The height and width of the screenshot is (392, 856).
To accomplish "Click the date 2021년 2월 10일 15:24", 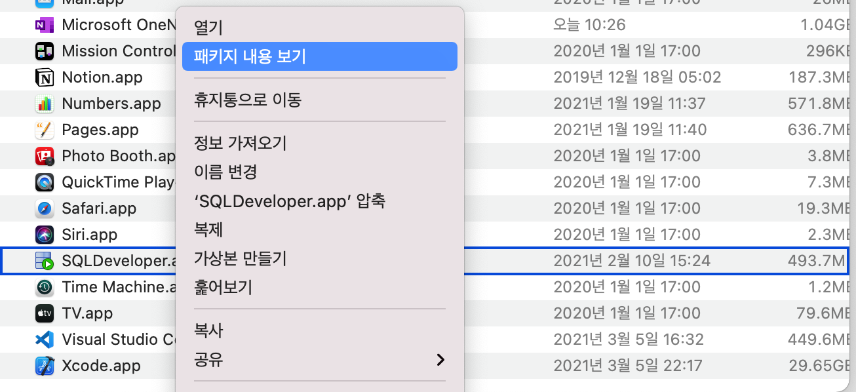I will point(632,261).
